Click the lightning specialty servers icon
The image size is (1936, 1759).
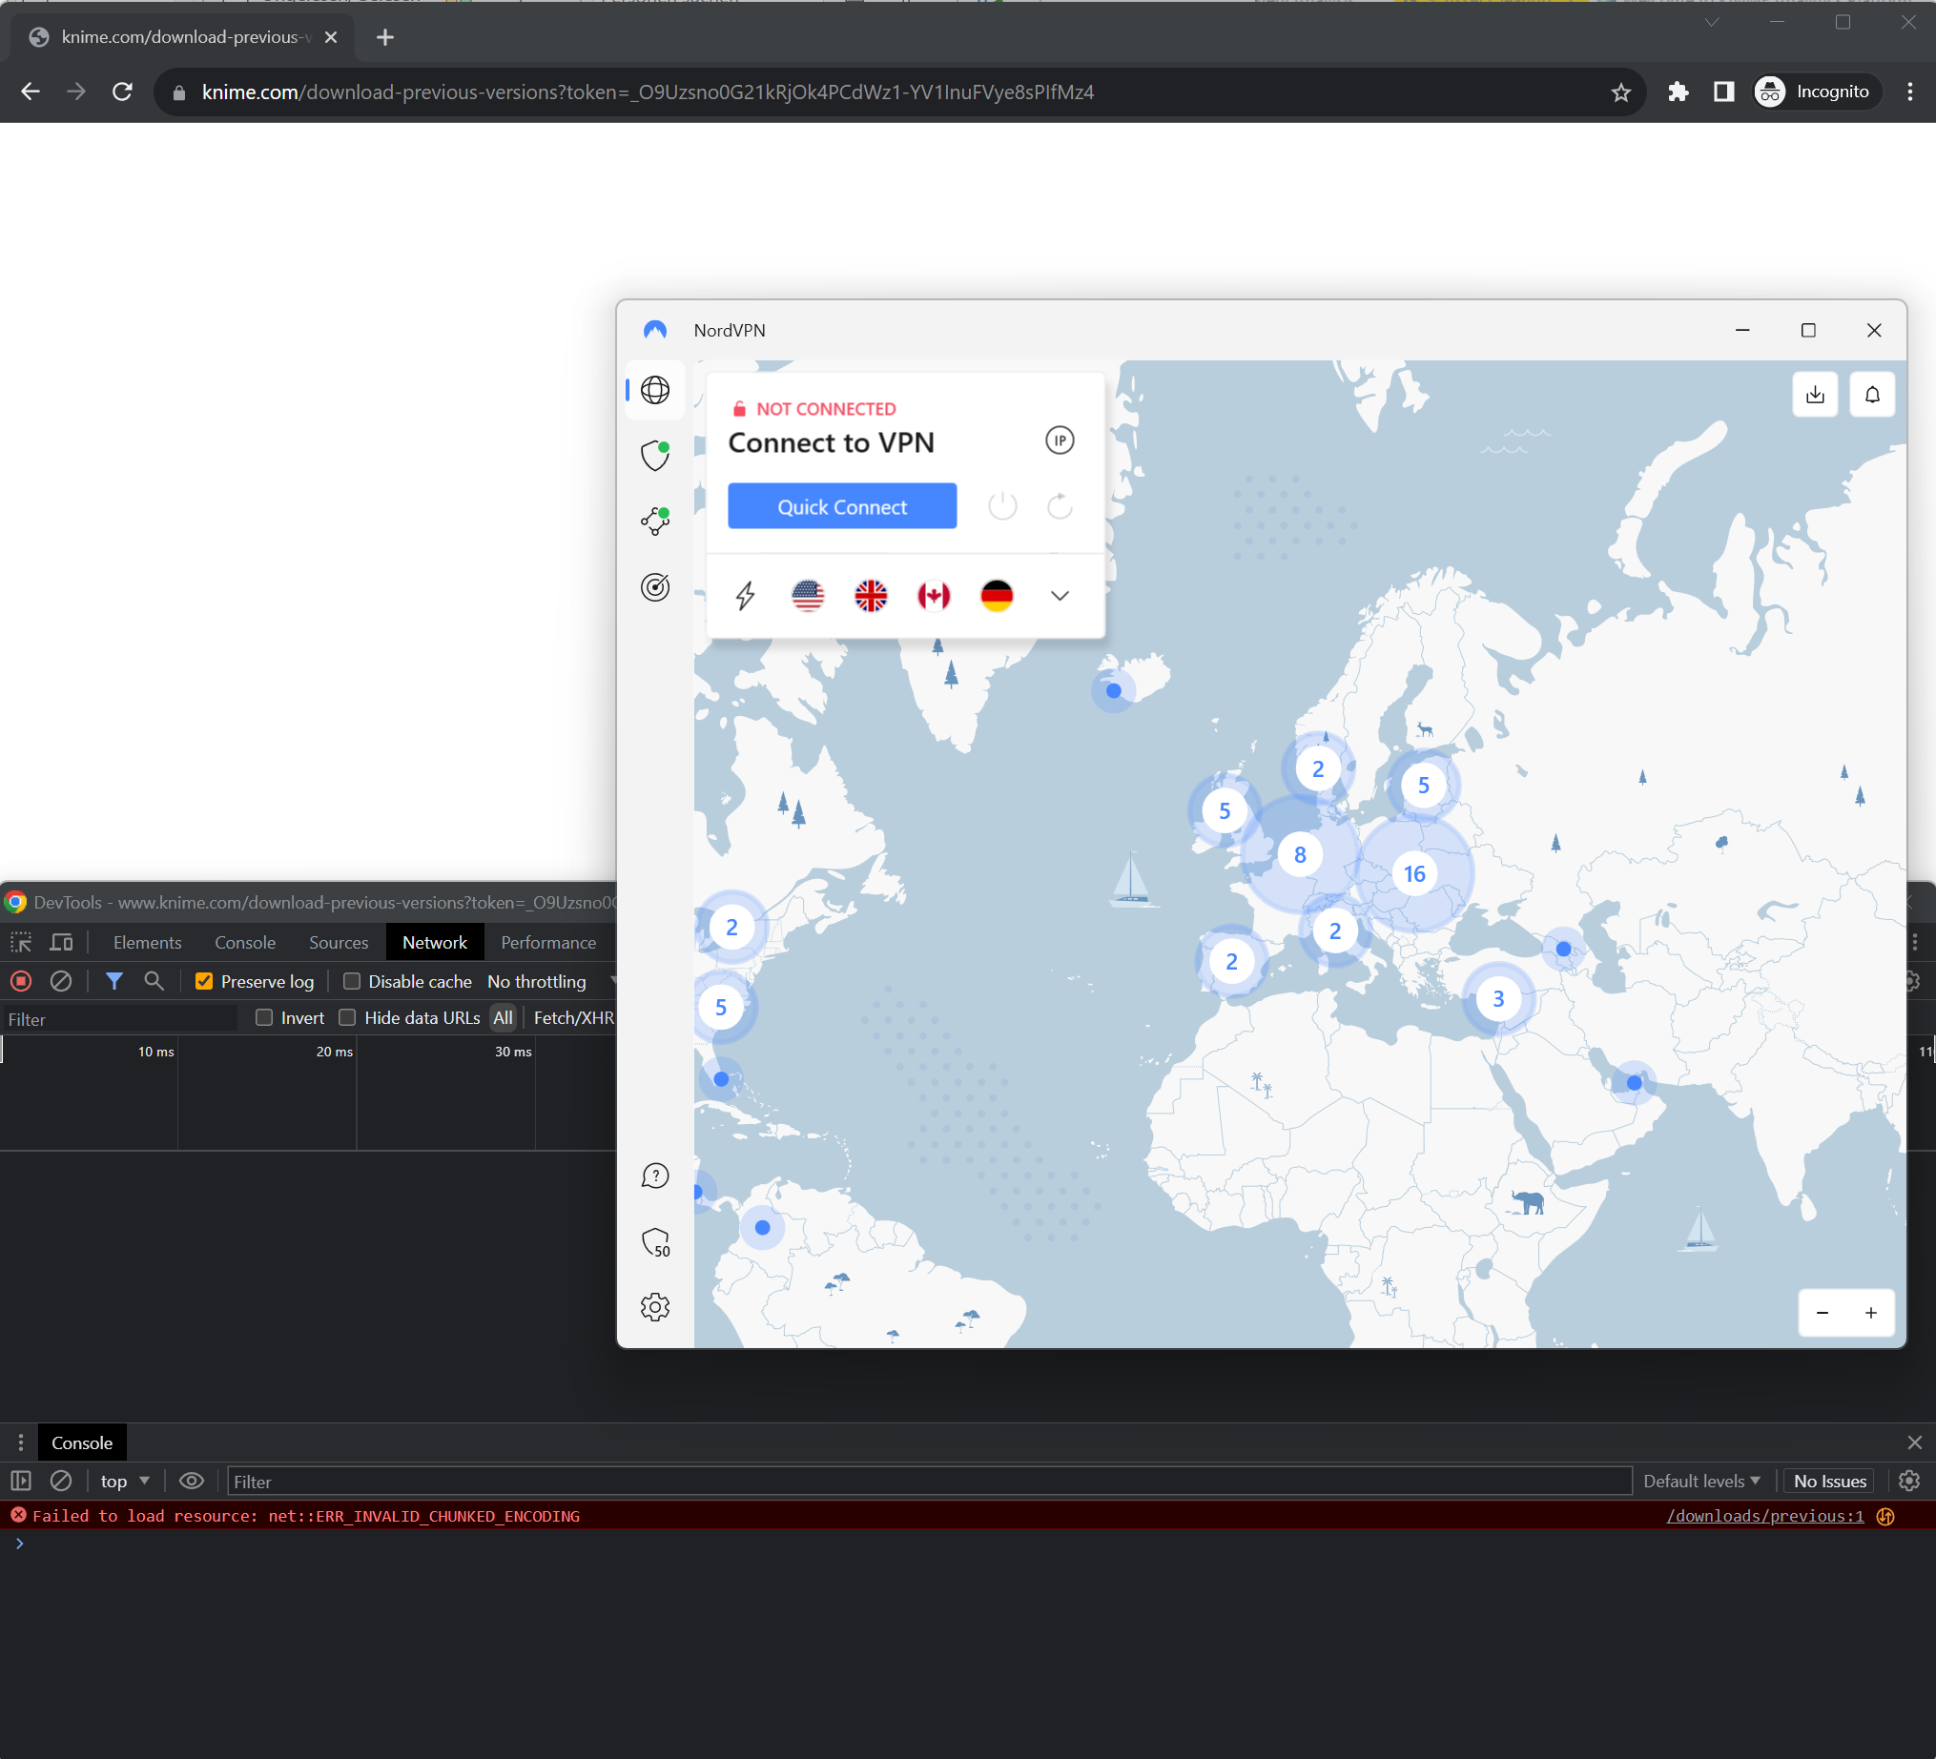pos(745,595)
